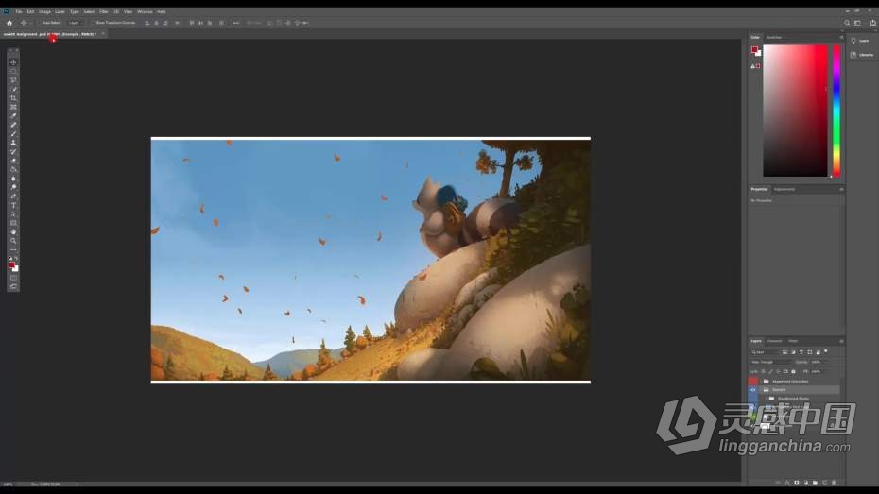
Task: Click the Share icon at top right
Action: (872, 23)
